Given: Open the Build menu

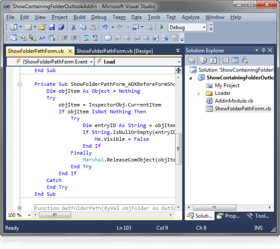Looking at the screenshot, I should pyautogui.click(x=79, y=17).
